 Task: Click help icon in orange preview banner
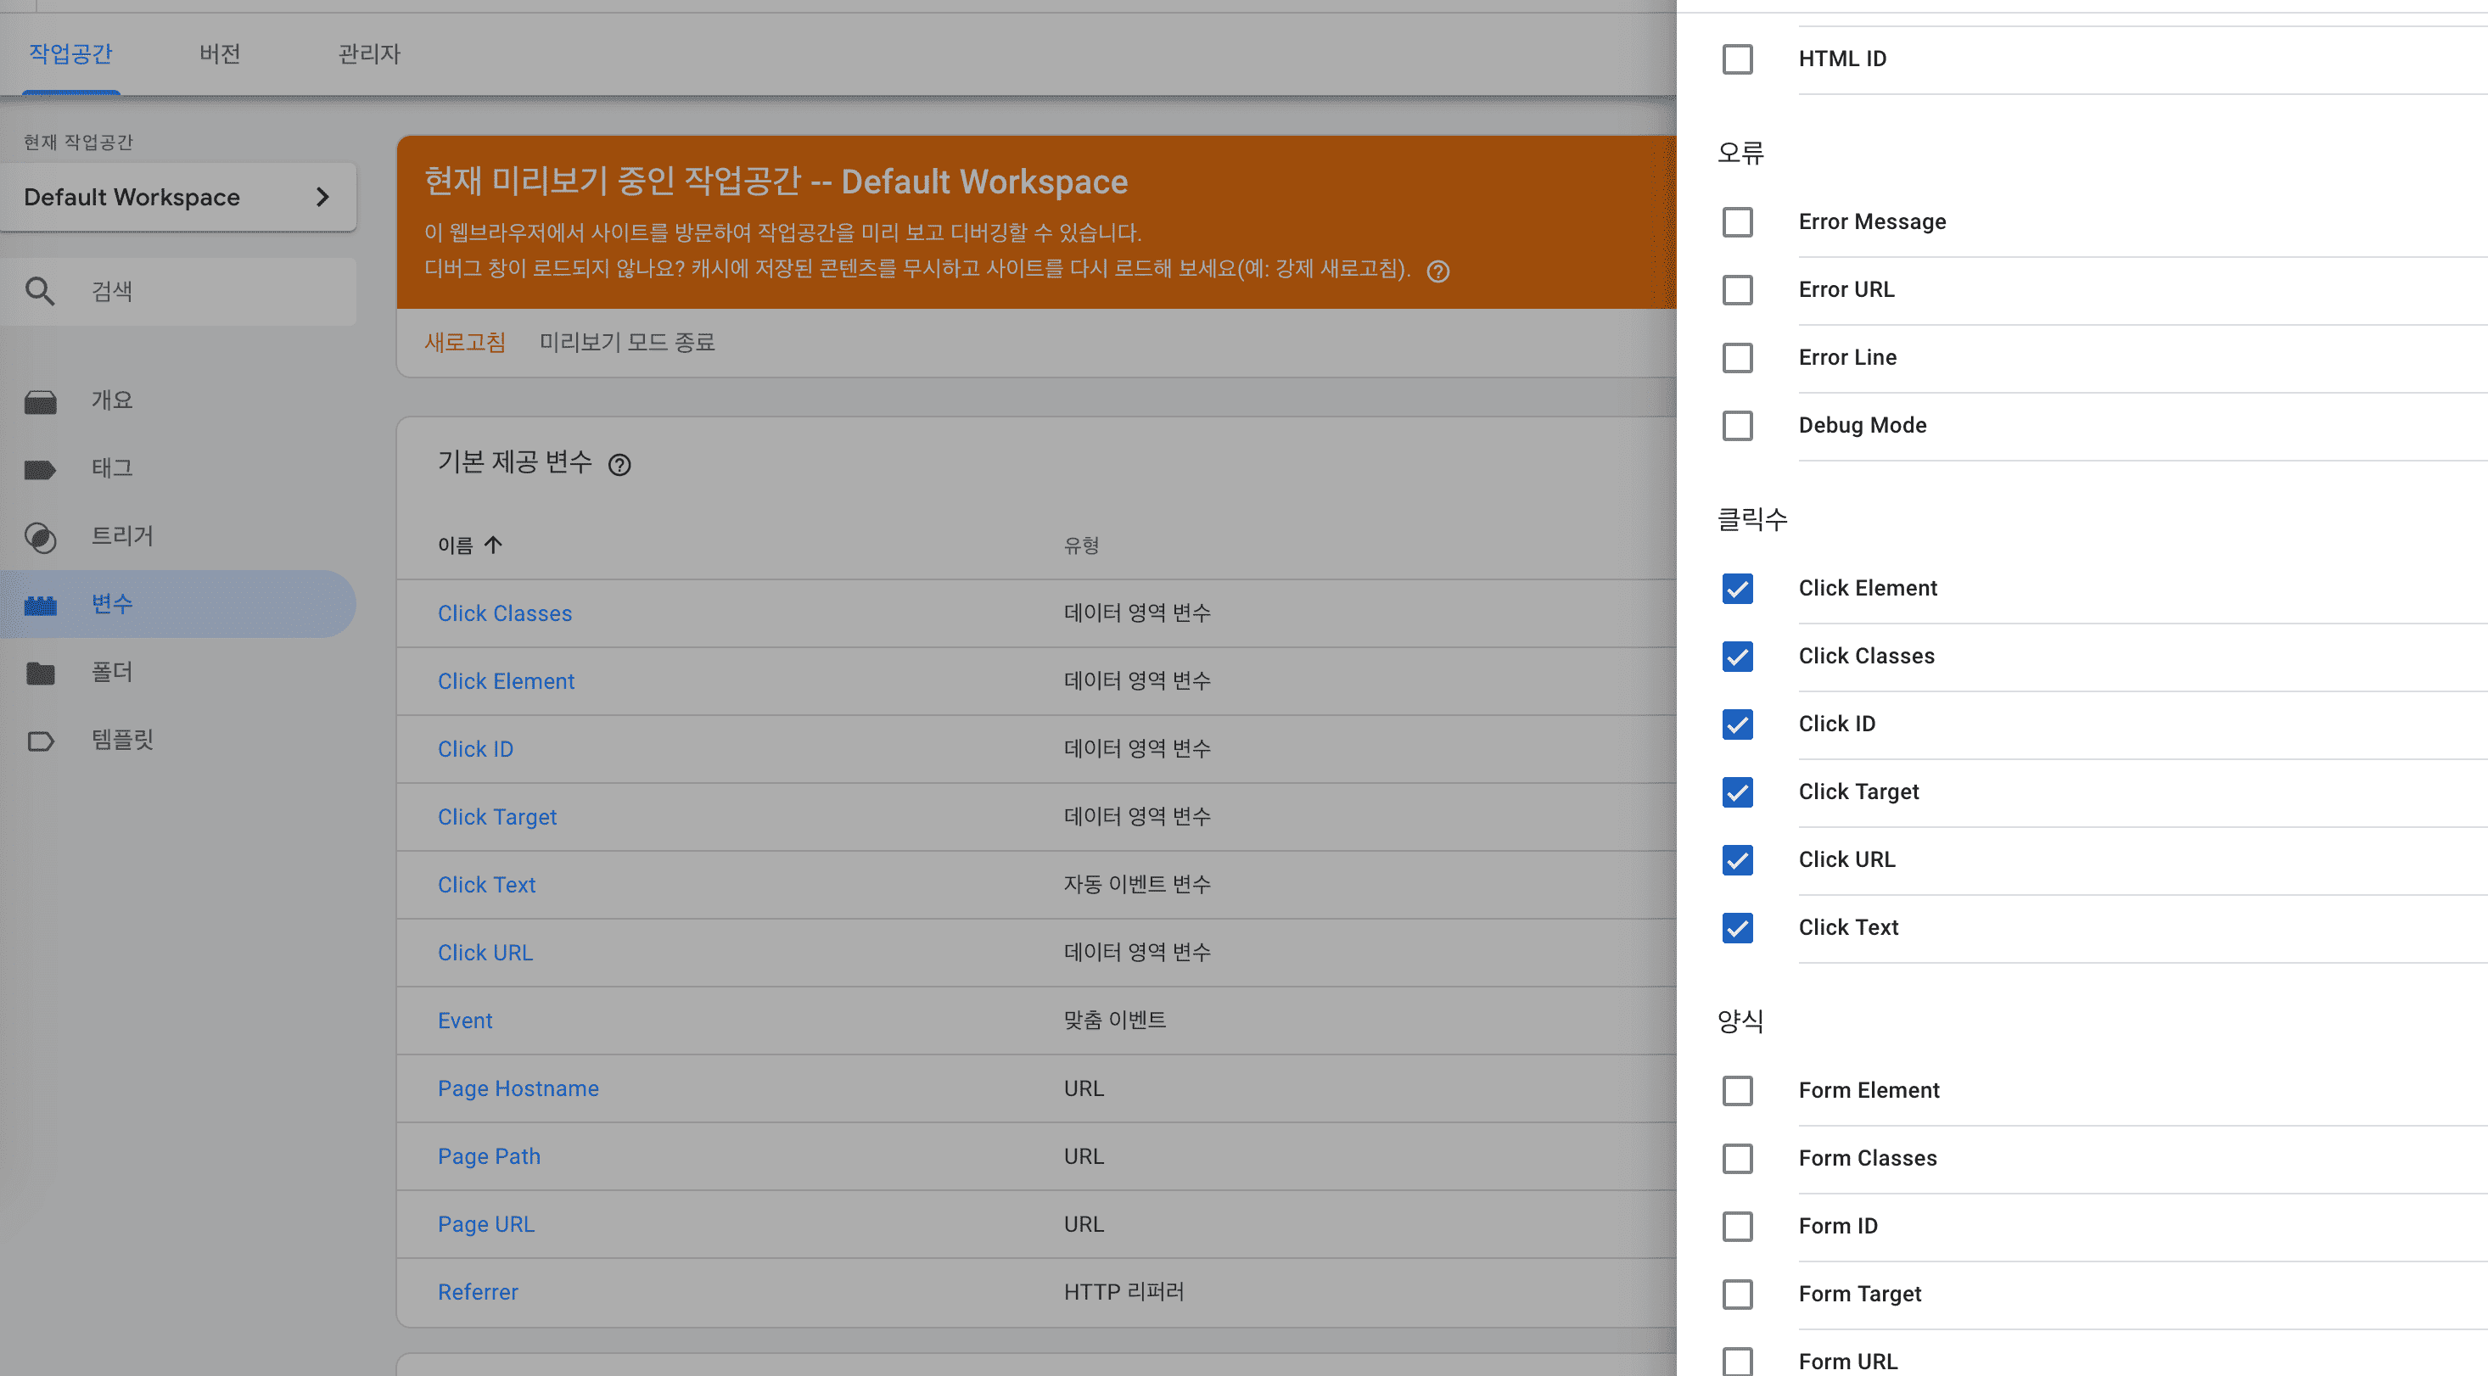click(x=1437, y=271)
